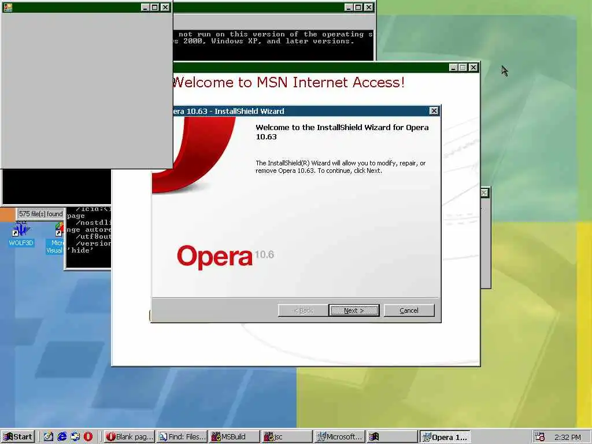592x444 pixels.
Task: Switch to MSBuild taskbar button
Action: 234,436
